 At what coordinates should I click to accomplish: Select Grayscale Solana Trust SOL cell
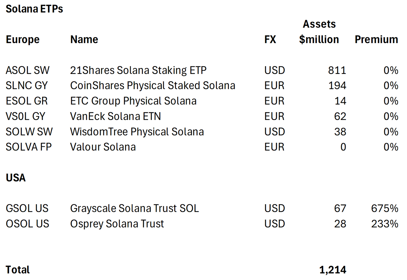point(134,208)
